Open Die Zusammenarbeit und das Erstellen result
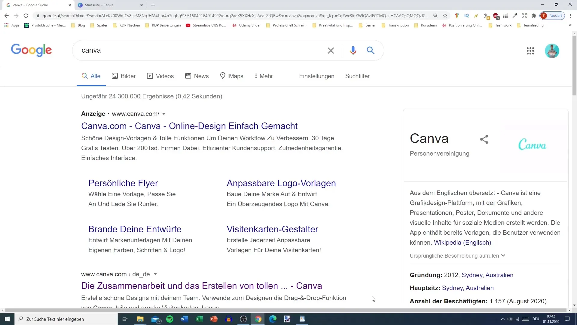Screen dimensions: 577x325 point(202,286)
